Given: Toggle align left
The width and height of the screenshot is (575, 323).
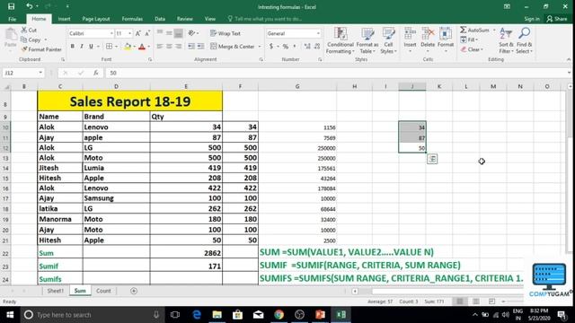Looking at the screenshot, I should [160, 47].
